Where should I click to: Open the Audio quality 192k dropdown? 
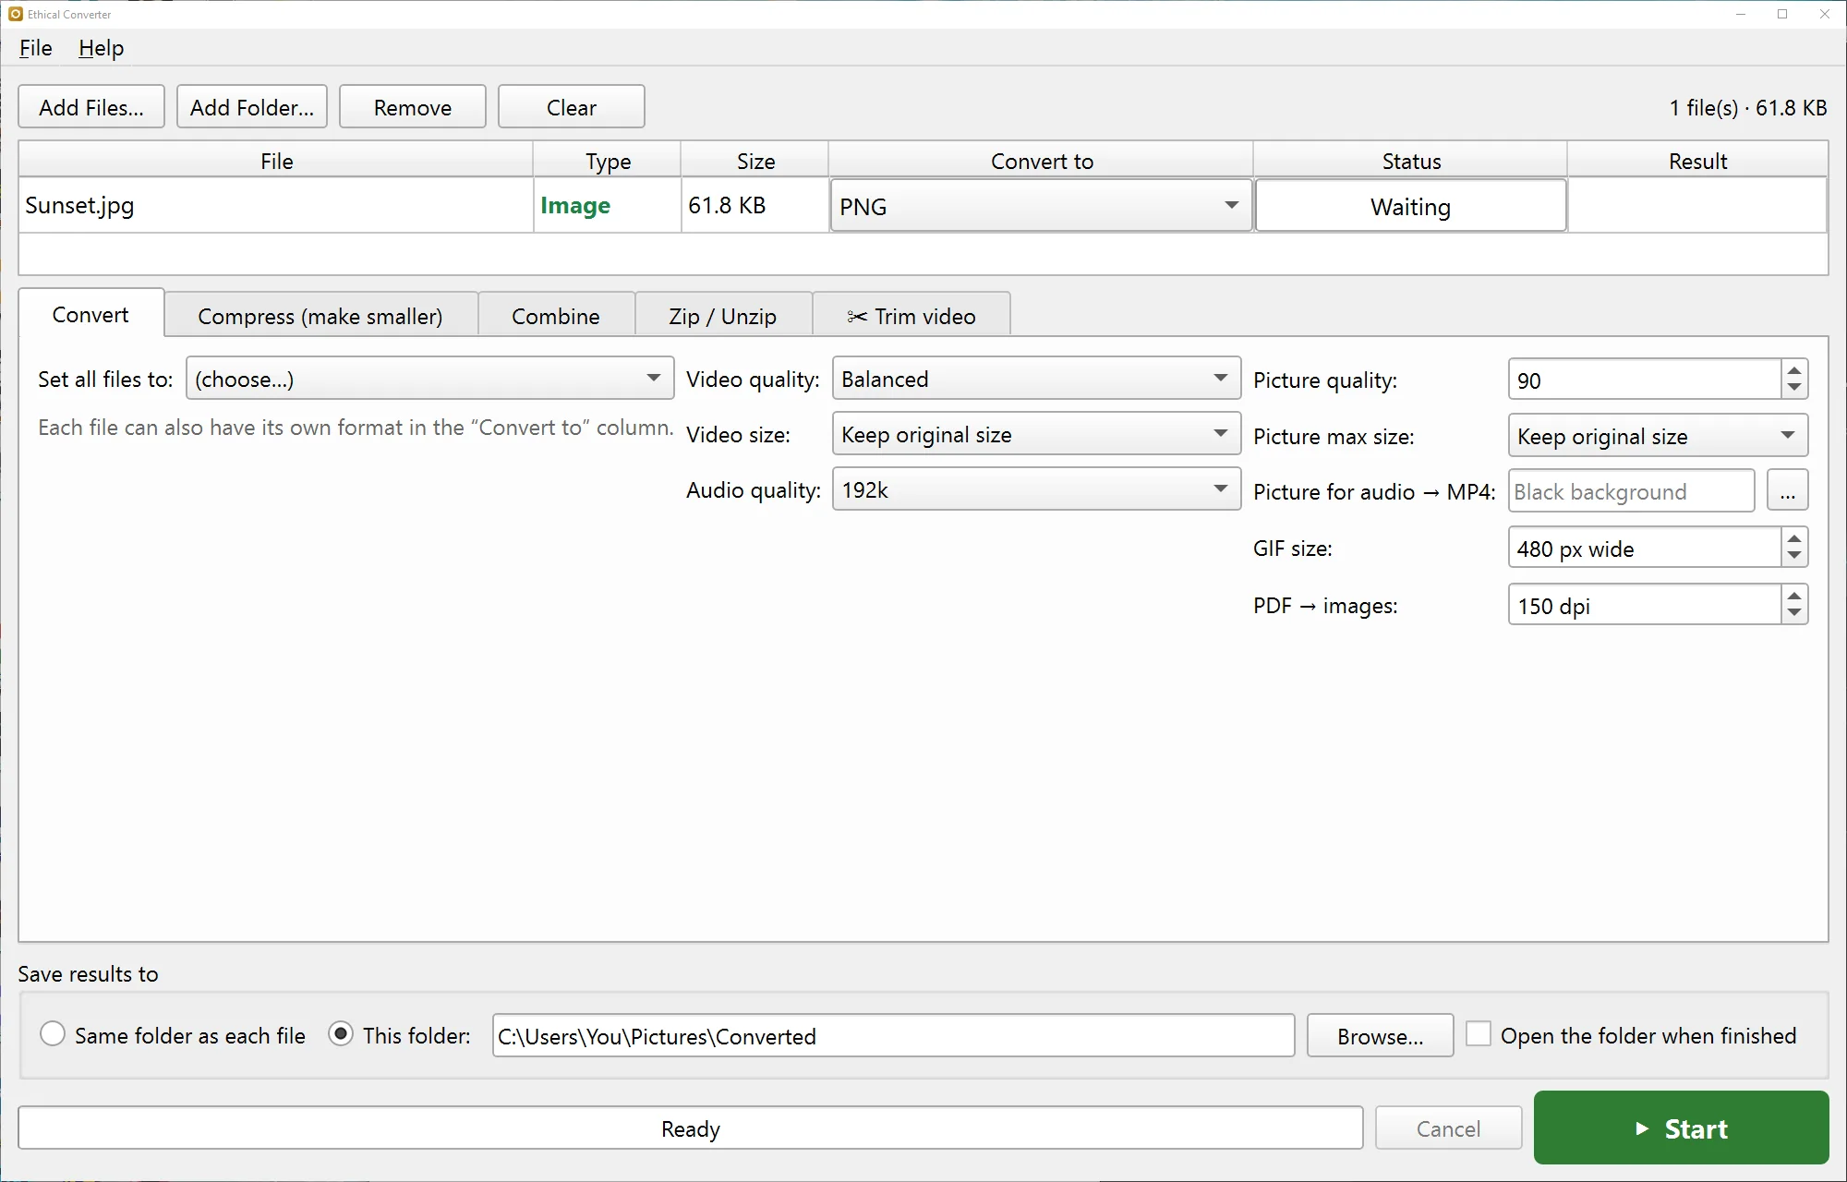click(1036, 489)
